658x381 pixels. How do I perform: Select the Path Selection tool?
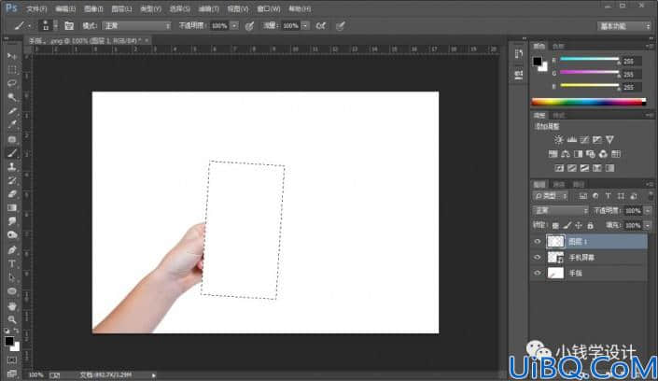12,277
